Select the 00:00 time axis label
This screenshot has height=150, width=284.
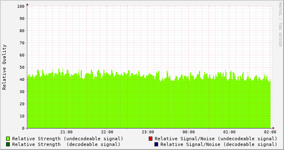click(189, 132)
